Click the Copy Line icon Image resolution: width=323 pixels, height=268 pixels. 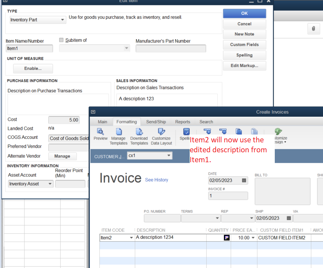(239, 131)
